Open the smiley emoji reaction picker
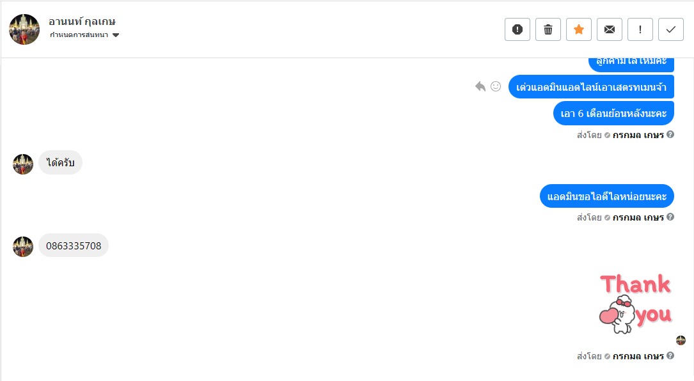 tap(496, 86)
